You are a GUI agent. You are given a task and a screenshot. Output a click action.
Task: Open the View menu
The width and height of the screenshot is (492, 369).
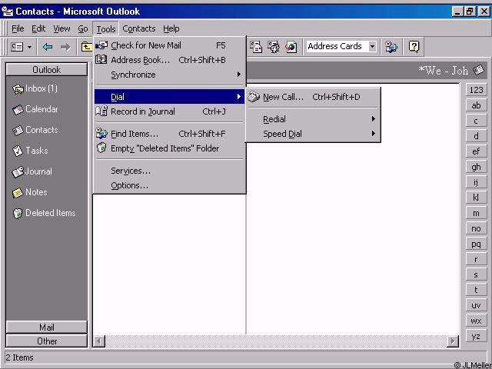(61, 29)
